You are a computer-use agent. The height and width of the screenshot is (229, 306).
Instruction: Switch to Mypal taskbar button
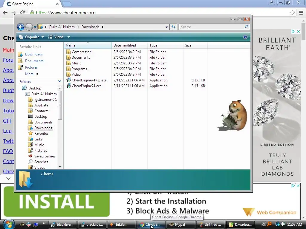pyautogui.click(x=180, y=225)
